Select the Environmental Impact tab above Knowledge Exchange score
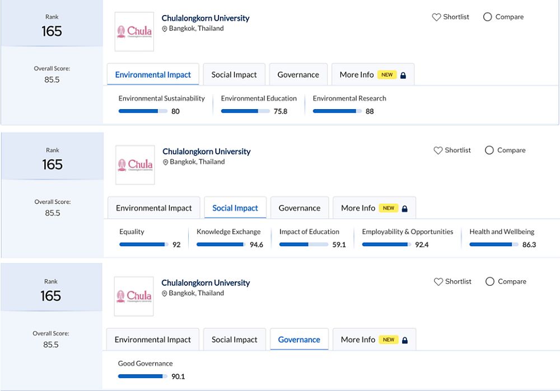Screen dimensions: 560x391 click(154, 208)
